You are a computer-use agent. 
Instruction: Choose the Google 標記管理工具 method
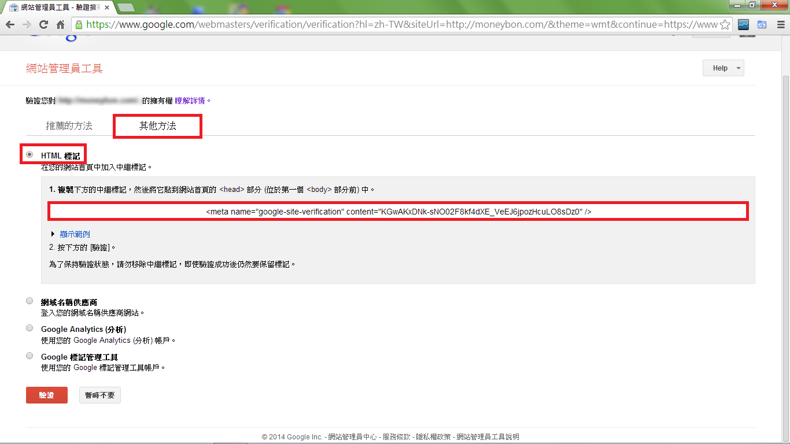(29, 356)
